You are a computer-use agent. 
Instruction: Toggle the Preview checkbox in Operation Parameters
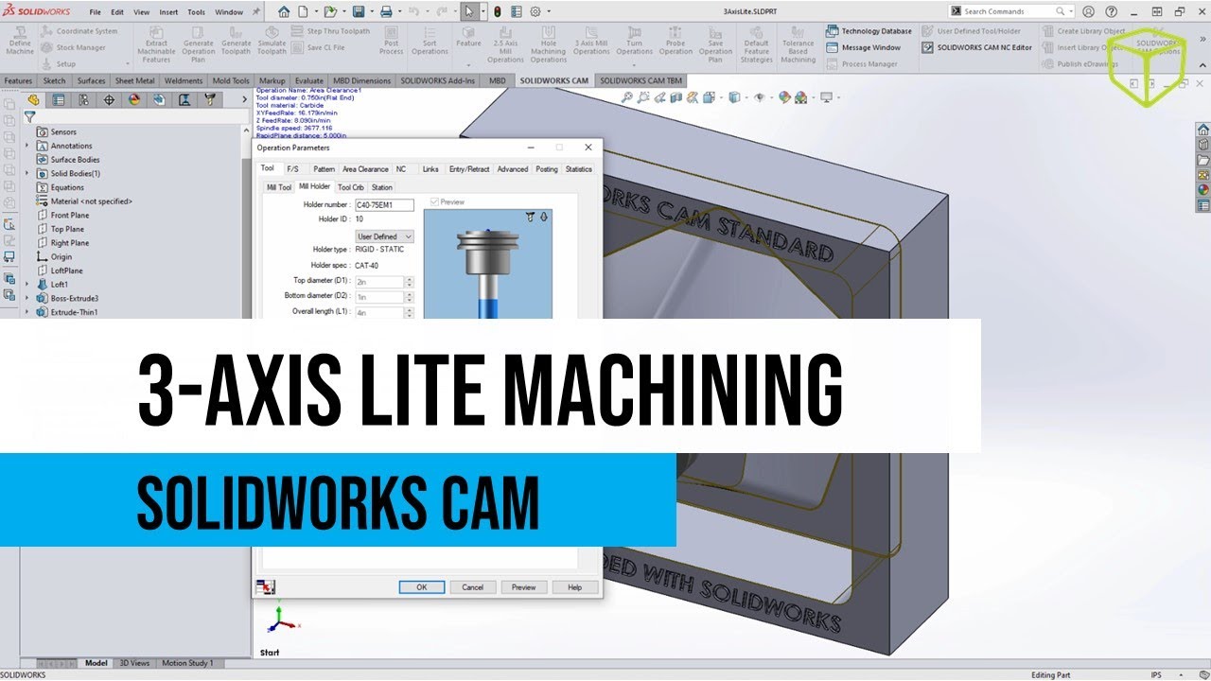[435, 201]
